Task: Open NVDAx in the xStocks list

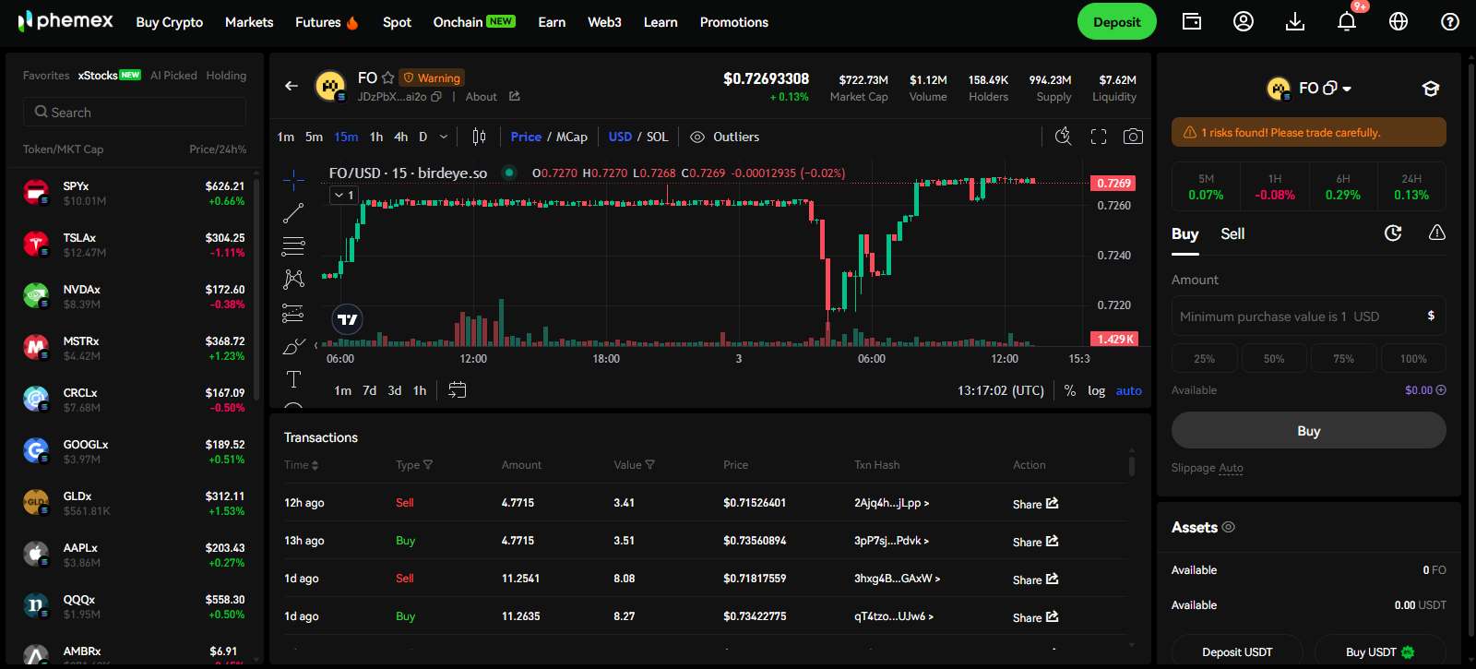Action: pyautogui.click(x=135, y=296)
